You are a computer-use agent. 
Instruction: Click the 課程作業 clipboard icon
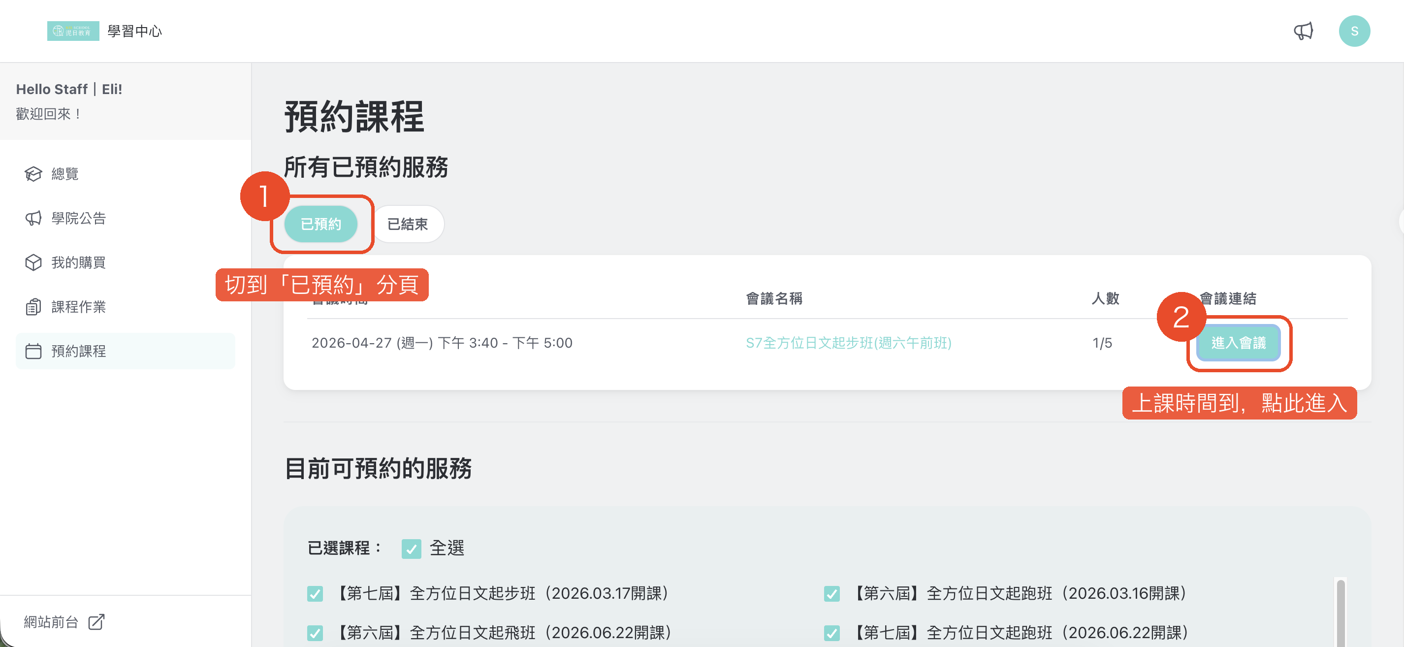click(x=33, y=307)
